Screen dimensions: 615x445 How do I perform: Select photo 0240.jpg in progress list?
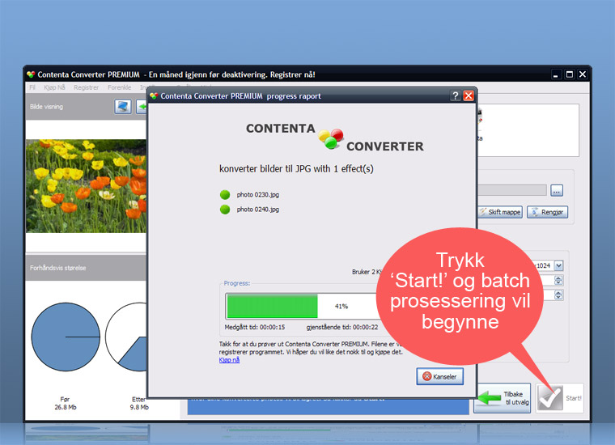coord(257,210)
